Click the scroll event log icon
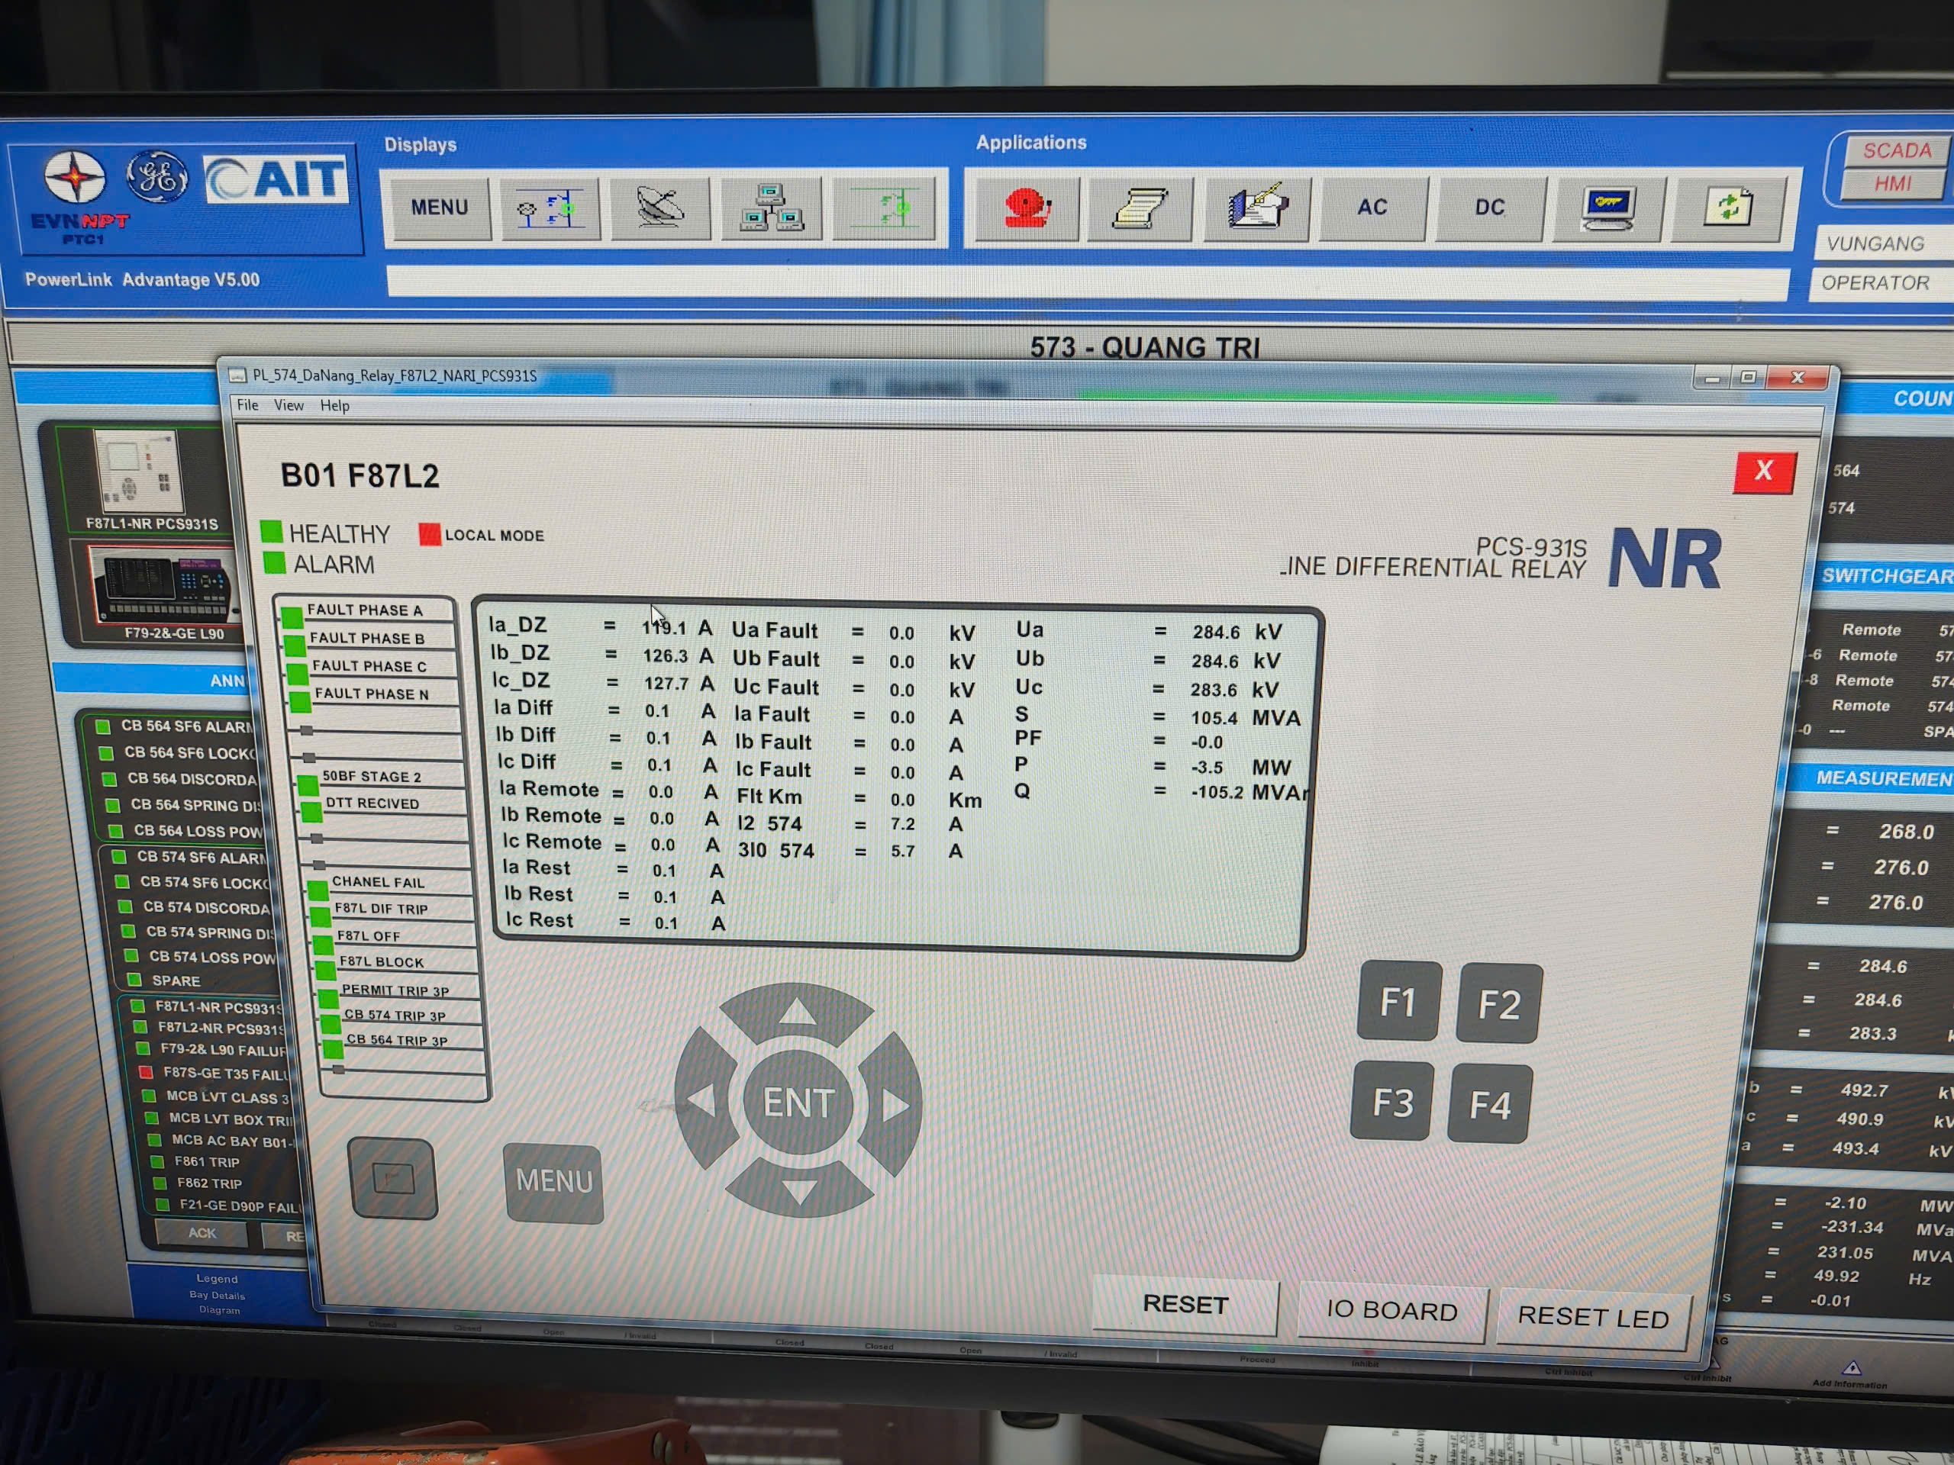 pos(1140,208)
